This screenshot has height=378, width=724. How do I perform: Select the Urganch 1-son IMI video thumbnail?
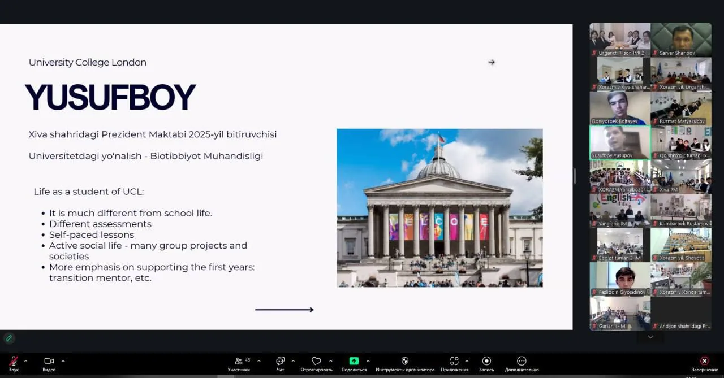[x=620, y=40]
